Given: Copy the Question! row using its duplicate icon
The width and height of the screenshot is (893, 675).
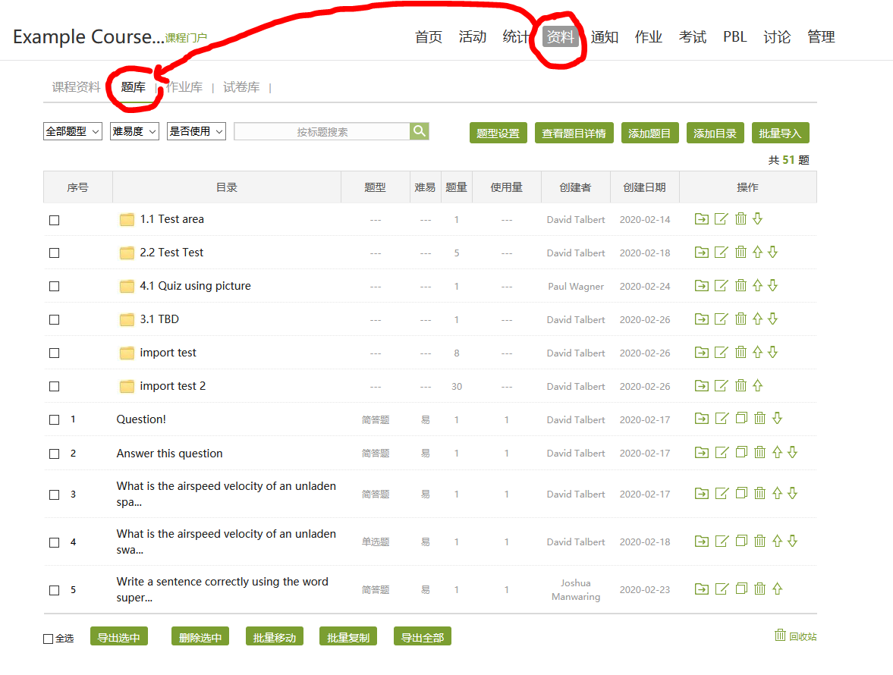Looking at the screenshot, I should click(741, 419).
